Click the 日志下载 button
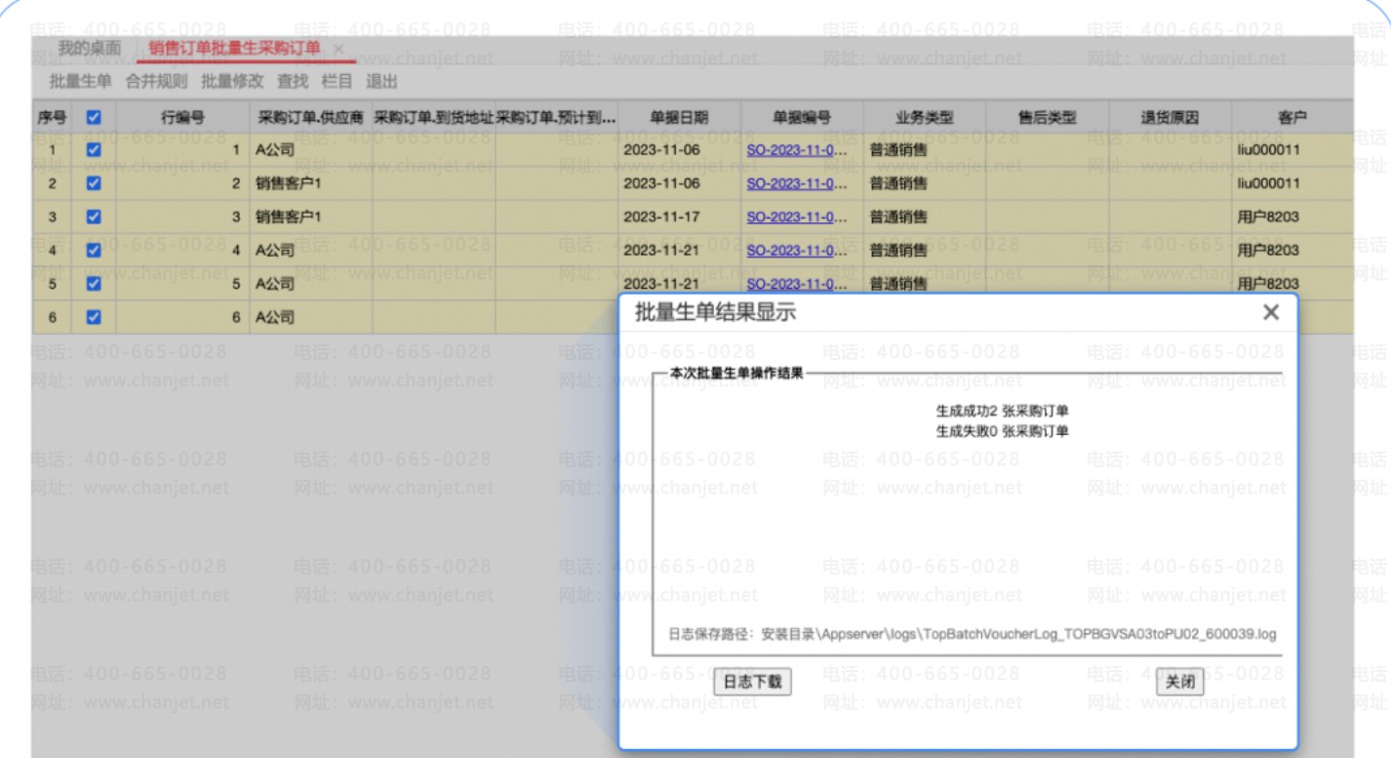 pos(752,682)
